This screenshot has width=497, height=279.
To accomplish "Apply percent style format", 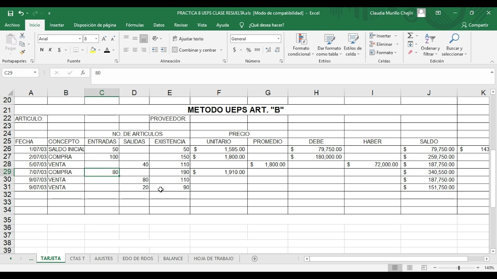I will click(248, 50).
